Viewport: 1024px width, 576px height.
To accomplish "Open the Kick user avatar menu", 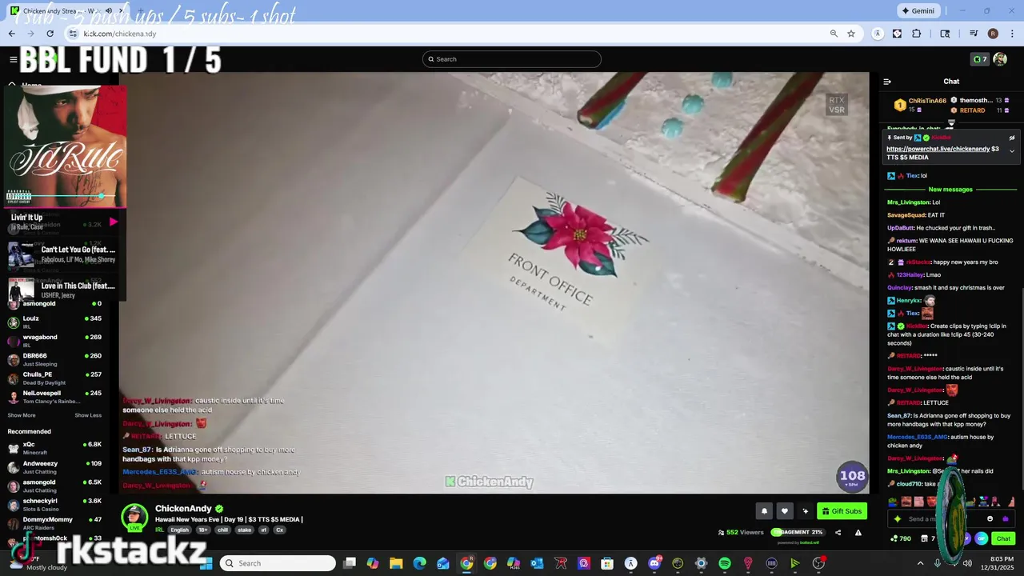I will tap(1000, 59).
